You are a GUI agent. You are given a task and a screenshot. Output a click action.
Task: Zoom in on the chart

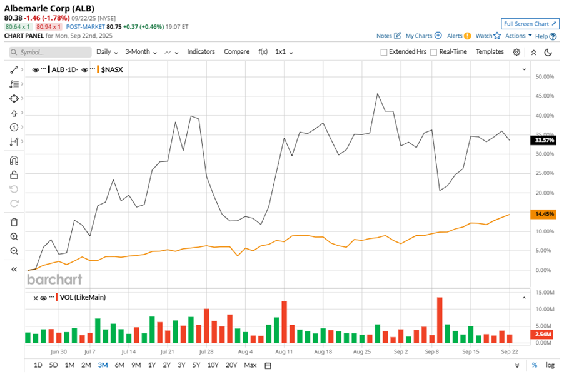tap(14, 236)
